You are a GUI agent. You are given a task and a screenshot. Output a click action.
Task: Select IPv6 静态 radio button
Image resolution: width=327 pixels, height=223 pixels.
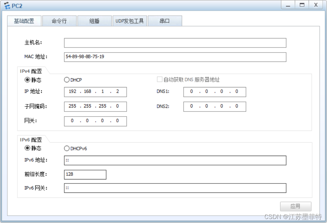(27, 148)
